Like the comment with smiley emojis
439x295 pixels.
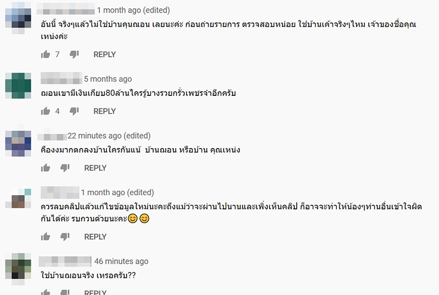coord(46,237)
